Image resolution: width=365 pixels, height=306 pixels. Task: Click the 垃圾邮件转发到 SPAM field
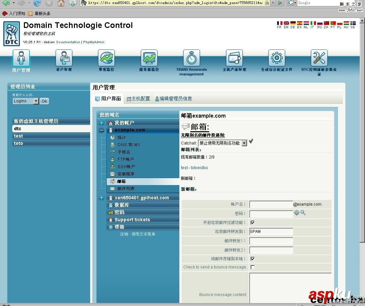click(271, 231)
